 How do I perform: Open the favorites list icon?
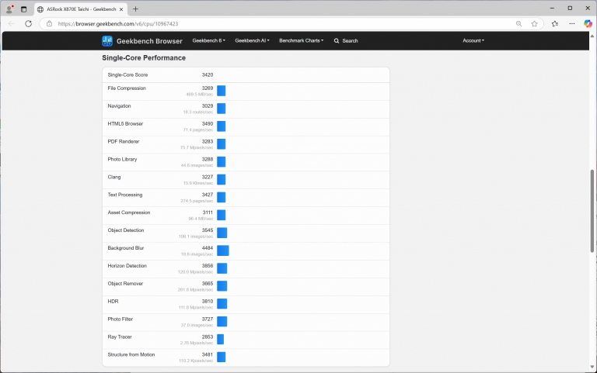[x=555, y=23]
